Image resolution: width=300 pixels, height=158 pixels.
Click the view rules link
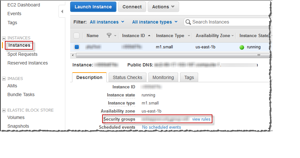(201, 119)
